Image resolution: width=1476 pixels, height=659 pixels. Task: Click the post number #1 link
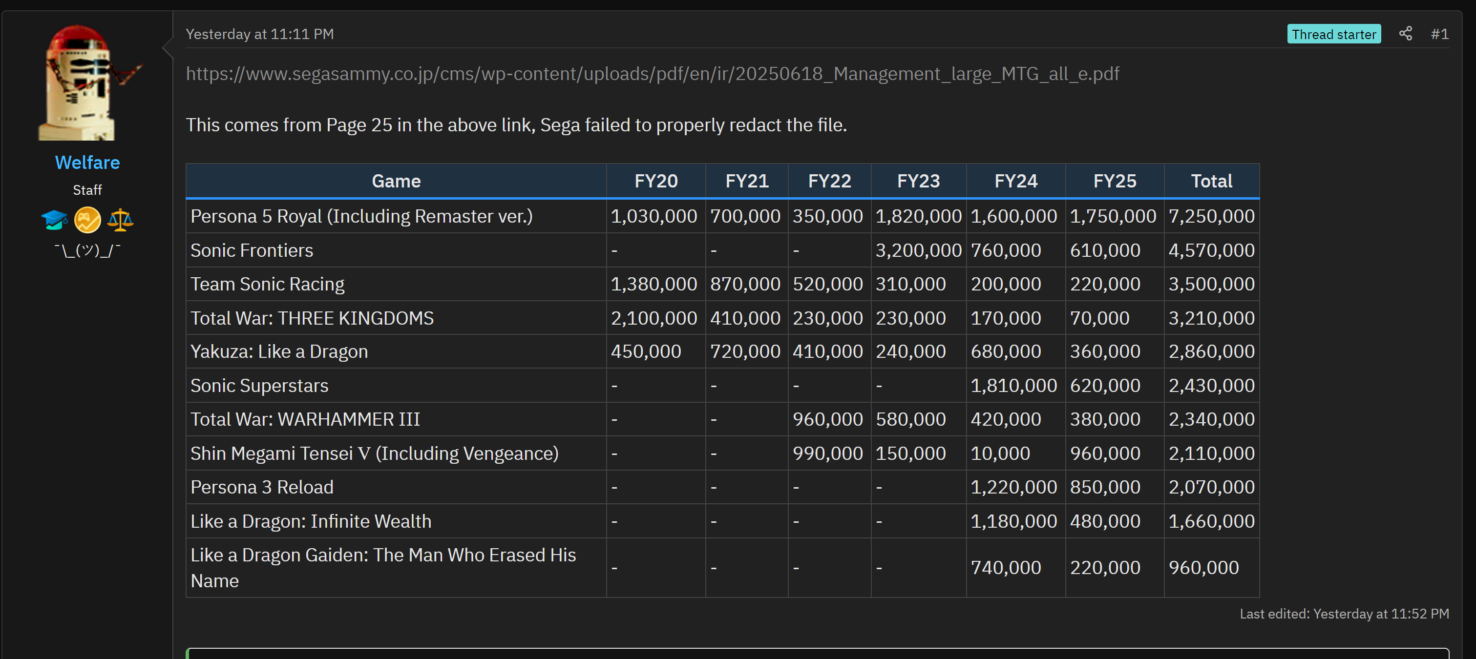click(1439, 34)
